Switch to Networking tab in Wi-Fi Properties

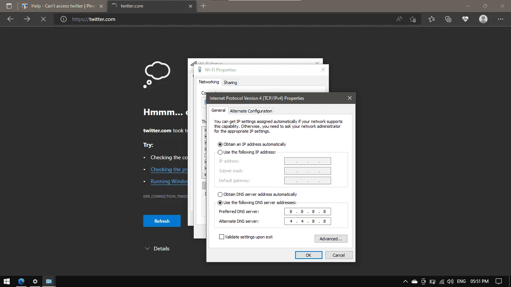(x=209, y=82)
